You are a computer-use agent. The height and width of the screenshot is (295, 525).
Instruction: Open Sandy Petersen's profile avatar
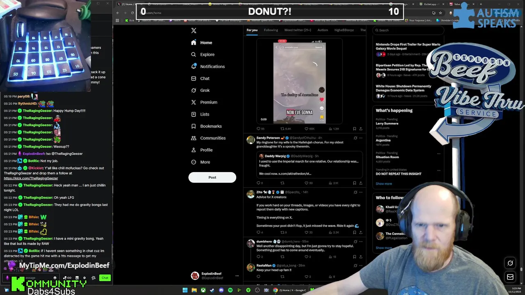[x=250, y=140]
